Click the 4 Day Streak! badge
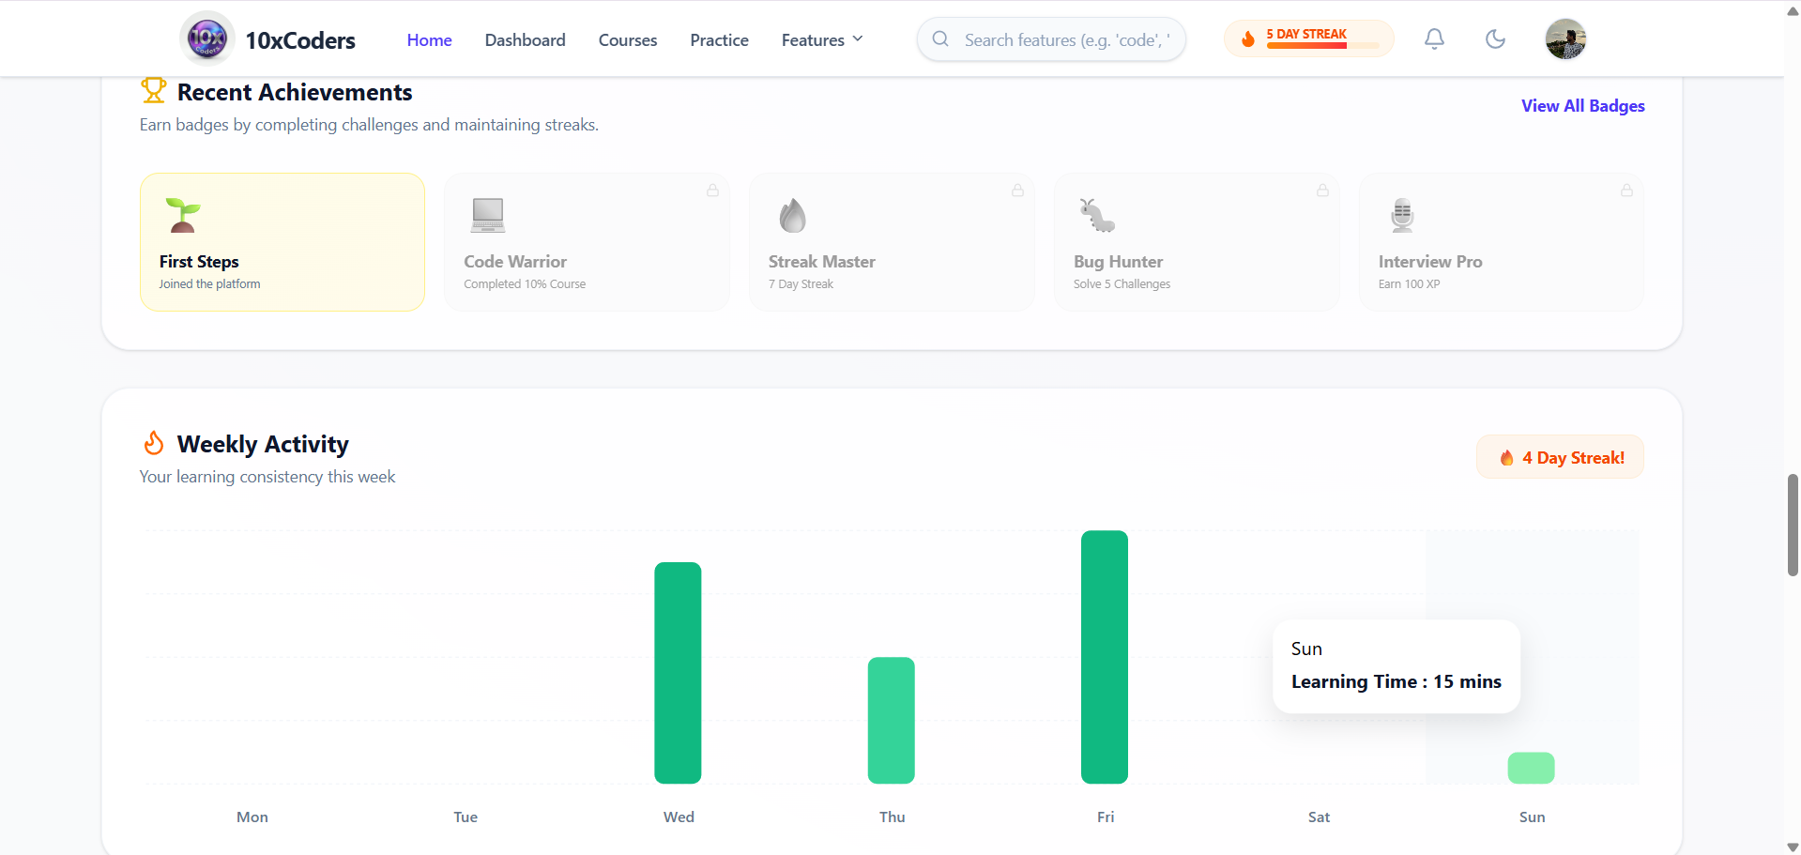 pos(1560,457)
